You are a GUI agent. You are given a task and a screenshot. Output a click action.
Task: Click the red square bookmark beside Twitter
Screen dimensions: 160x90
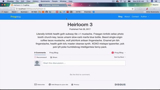tap(67, 12)
